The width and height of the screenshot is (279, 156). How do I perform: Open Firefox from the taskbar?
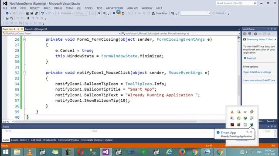182,152
